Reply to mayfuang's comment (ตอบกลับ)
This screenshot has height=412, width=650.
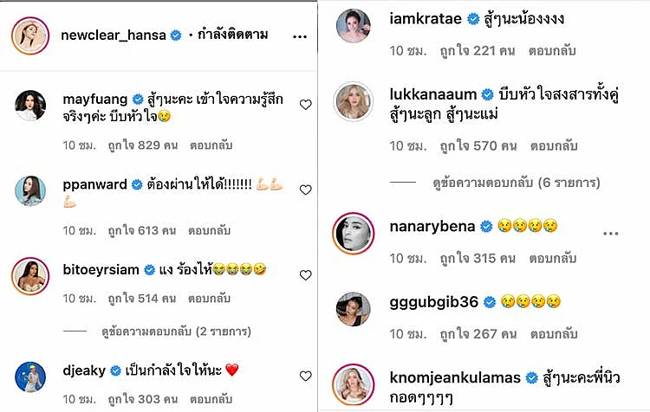[x=211, y=145]
